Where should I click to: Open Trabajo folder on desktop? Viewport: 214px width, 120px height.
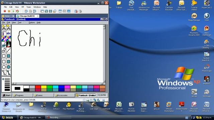point(119,5)
